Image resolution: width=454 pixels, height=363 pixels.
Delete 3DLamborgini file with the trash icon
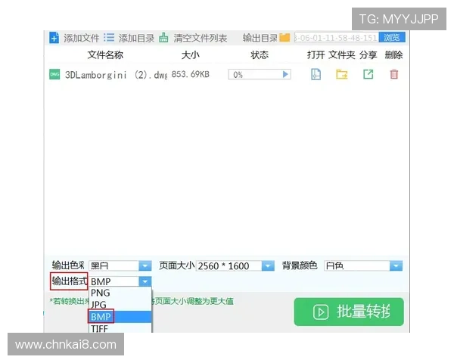(x=394, y=74)
